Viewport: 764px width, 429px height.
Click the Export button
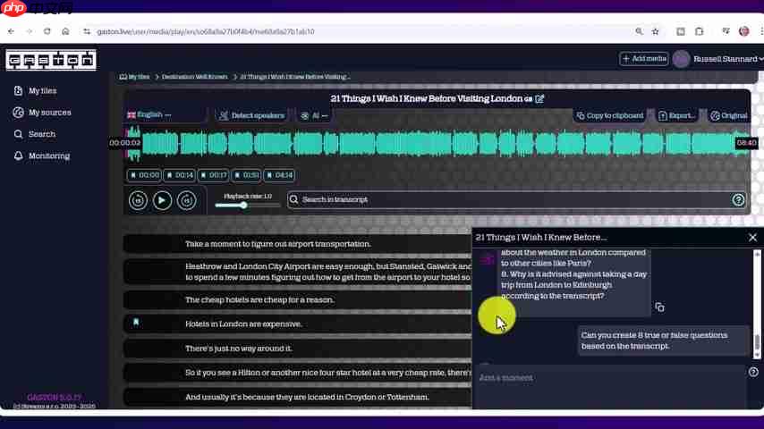(676, 116)
